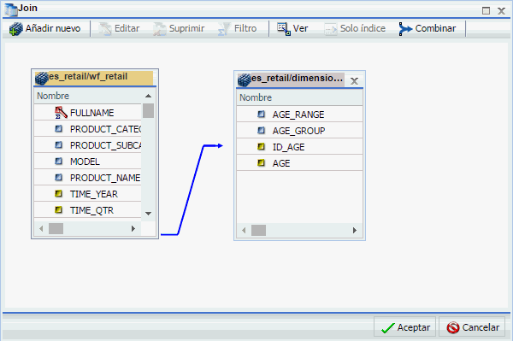This screenshot has width=513, height=341.
Task: Click the wf_retail scroll-right arrow
Action: pos(133,228)
